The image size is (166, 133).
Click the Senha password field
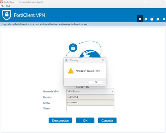pyautogui.click(x=90, y=103)
